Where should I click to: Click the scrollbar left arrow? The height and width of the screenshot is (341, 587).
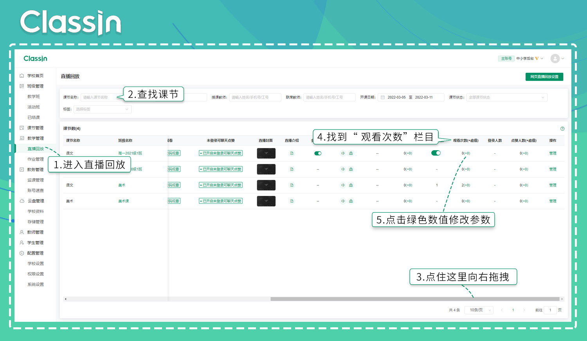65,299
